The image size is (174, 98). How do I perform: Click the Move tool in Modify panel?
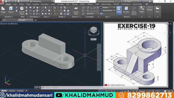[61, 8]
